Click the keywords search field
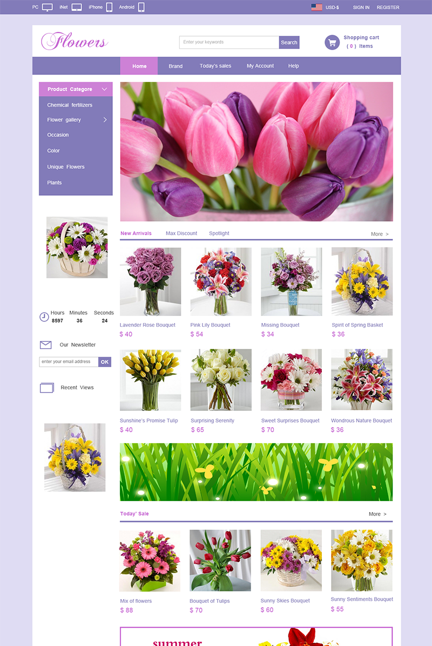432x646 pixels. point(229,42)
